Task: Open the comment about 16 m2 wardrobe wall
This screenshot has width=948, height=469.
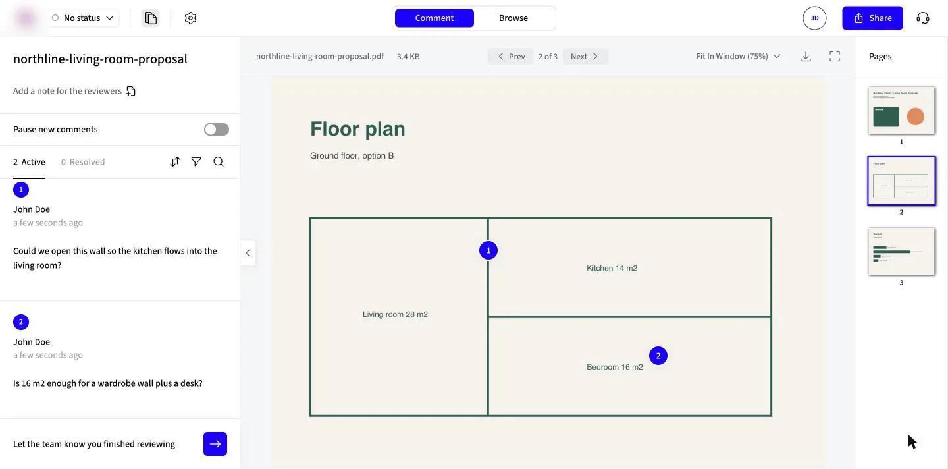Action: [120, 360]
